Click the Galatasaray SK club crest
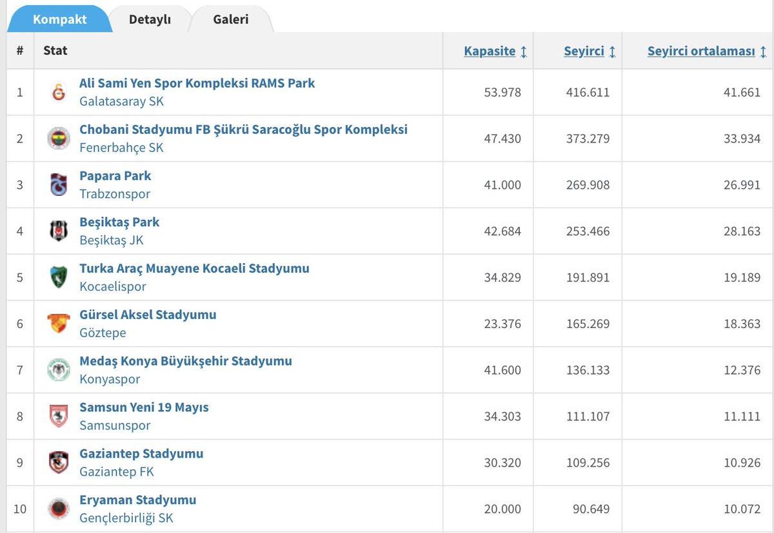This screenshot has height=533, width=774. (58, 92)
